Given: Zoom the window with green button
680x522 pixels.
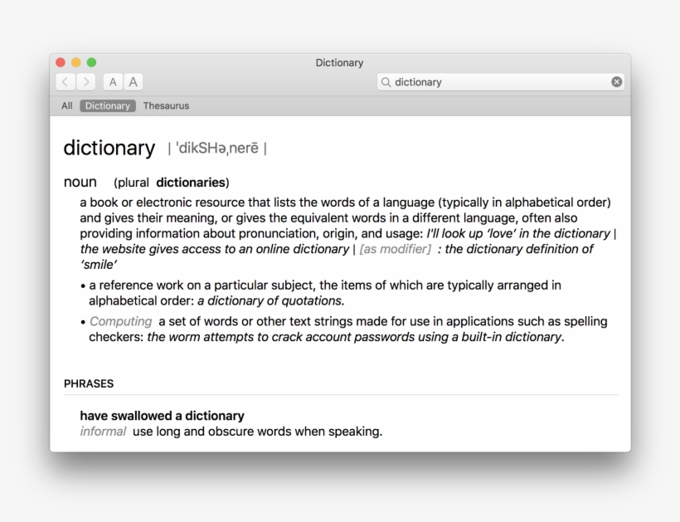Looking at the screenshot, I should pos(91,63).
